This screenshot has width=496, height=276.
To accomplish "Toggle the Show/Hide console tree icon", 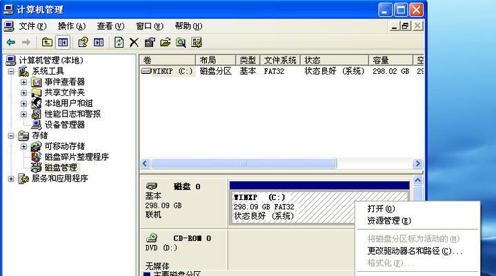I will tap(63, 42).
